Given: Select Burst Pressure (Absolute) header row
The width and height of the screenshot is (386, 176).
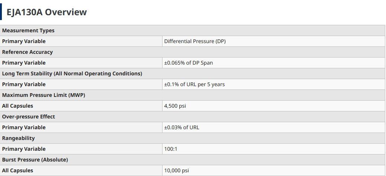Looking at the screenshot, I should (x=193, y=160).
